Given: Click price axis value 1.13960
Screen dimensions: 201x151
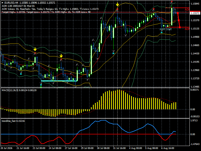Looking at the screenshot, I should pos(195,70).
